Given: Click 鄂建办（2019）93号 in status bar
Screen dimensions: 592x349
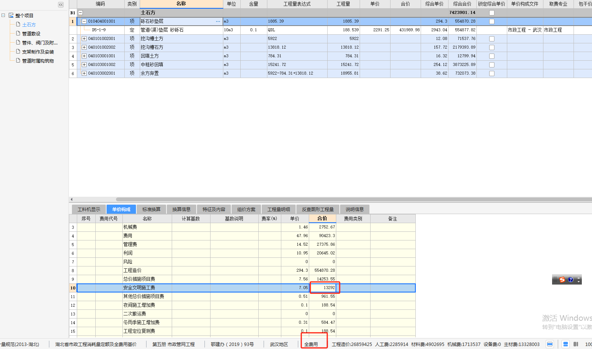Looking at the screenshot, I should pos(232,344).
